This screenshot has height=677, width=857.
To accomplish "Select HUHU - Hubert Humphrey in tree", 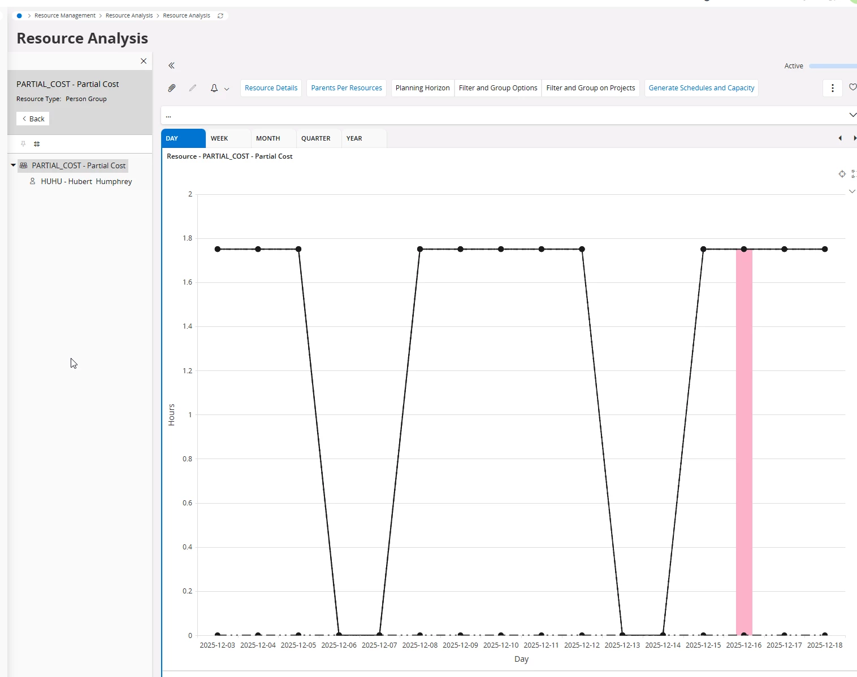I will [86, 181].
